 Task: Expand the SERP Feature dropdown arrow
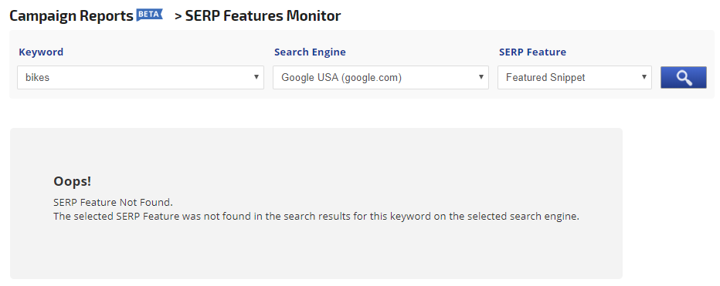644,77
